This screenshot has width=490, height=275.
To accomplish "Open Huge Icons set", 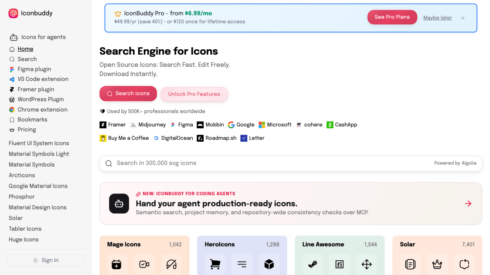I will coord(24,240).
